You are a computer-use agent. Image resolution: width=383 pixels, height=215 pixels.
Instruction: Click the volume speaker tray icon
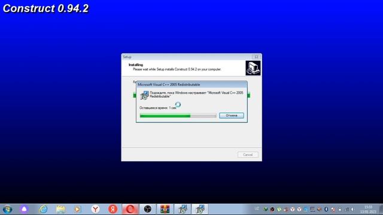(352, 210)
